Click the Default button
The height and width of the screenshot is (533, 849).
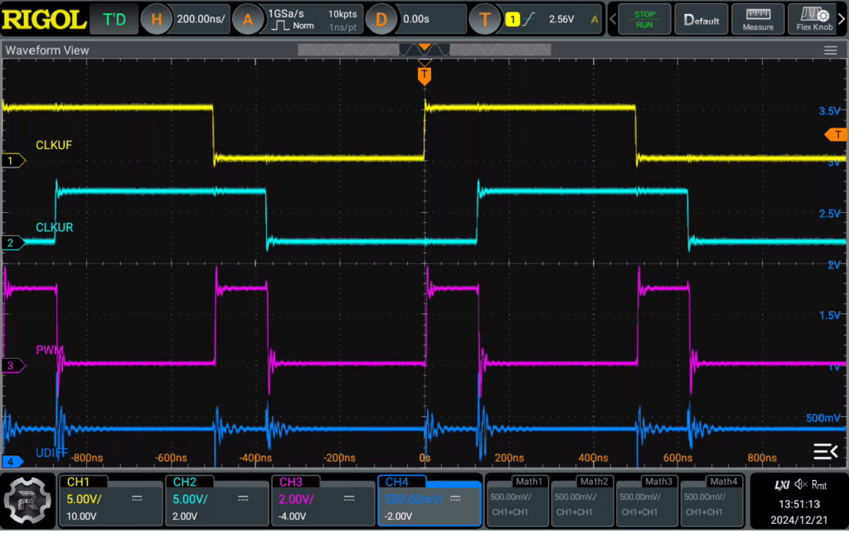(701, 20)
